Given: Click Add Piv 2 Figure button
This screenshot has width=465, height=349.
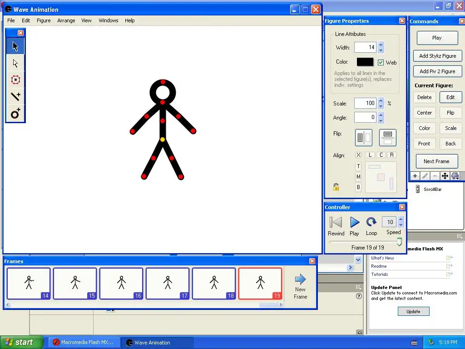Looking at the screenshot, I should click(x=437, y=71).
